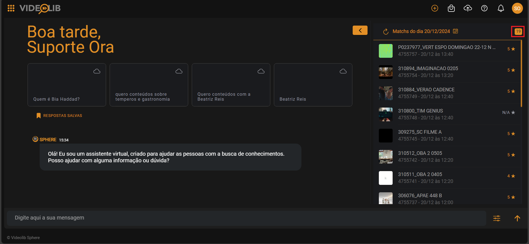Click the Sphere welcome message bubble
This screenshot has height=244, width=529.
pyautogui.click(x=171, y=157)
